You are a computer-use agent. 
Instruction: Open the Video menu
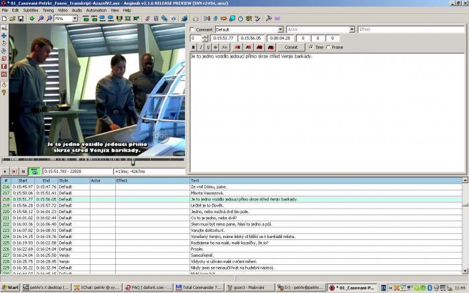point(62,10)
